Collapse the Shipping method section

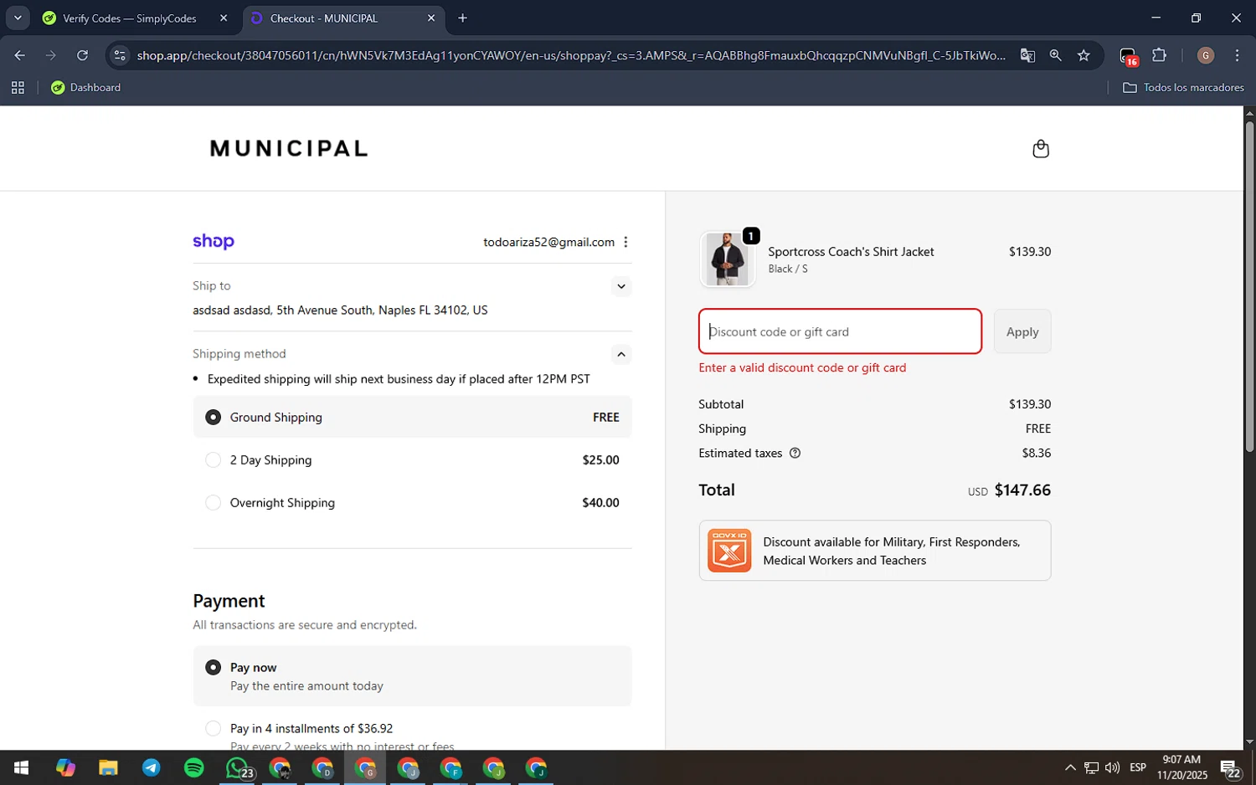620,354
